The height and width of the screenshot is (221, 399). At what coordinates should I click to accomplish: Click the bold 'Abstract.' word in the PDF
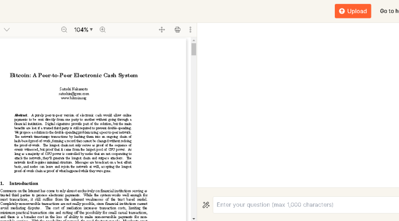tap(21, 115)
